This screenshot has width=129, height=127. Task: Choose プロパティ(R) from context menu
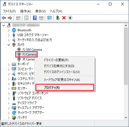[64, 88]
